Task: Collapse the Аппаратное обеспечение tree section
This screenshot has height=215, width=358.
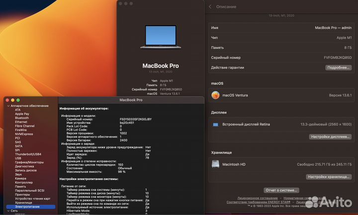Action: click(x=8, y=106)
